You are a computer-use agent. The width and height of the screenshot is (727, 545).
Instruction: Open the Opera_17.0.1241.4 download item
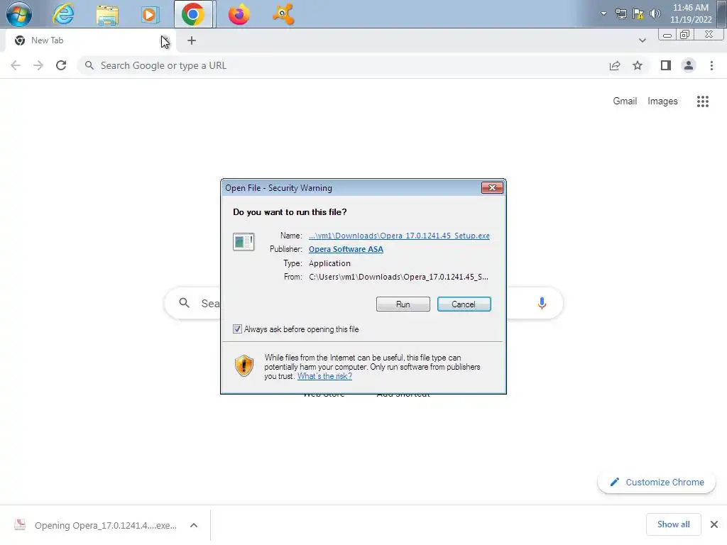point(96,525)
